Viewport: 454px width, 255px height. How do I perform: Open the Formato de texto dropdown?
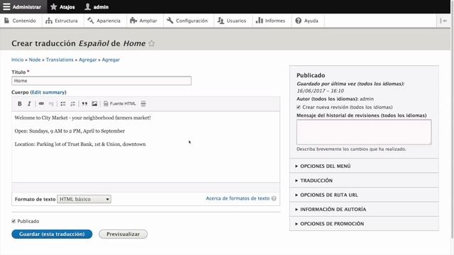click(84, 199)
